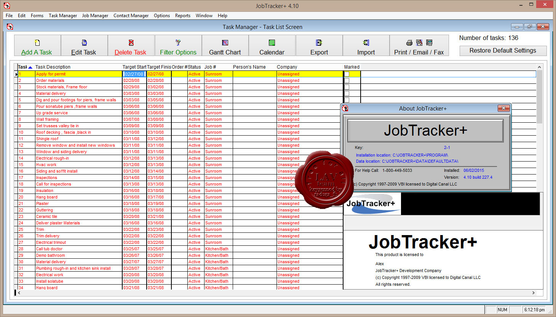556x317 pixels.
Task: Select the 'Install solatube' task
Action: coord(50,282)
